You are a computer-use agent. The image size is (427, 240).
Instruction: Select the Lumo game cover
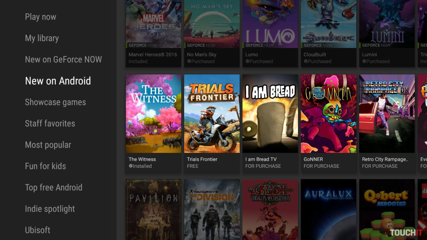pos(270,23)
